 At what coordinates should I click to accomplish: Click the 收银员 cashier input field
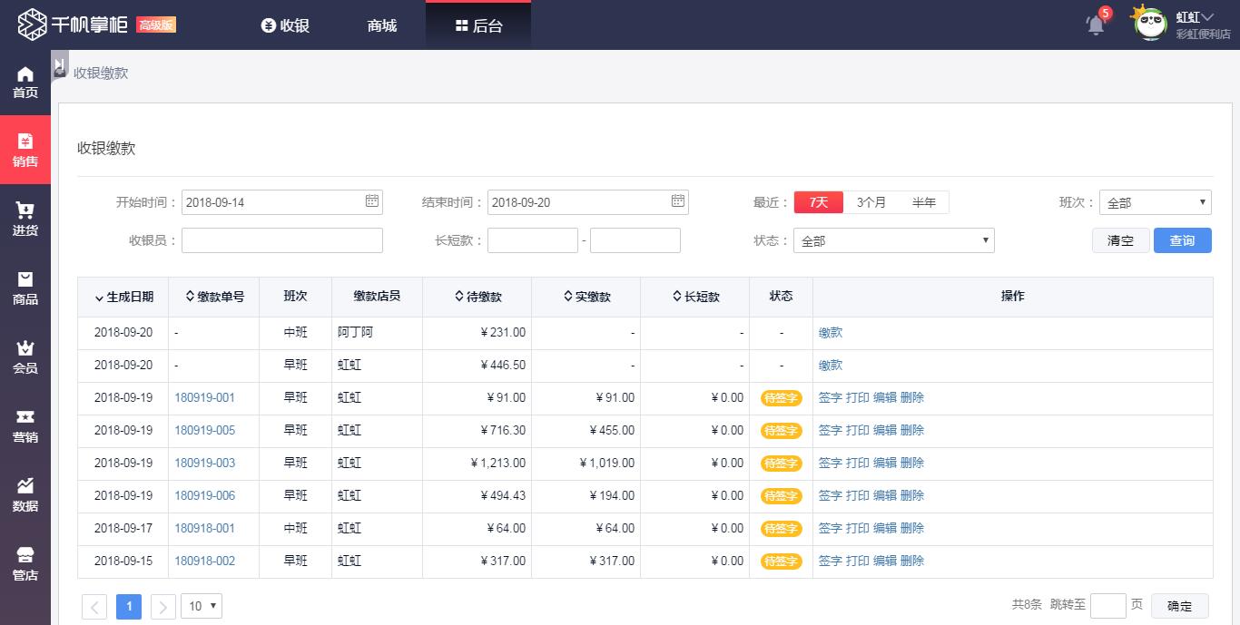[282, 240]
